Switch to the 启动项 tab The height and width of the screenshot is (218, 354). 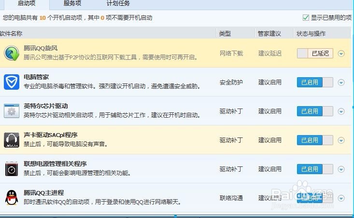27,3
